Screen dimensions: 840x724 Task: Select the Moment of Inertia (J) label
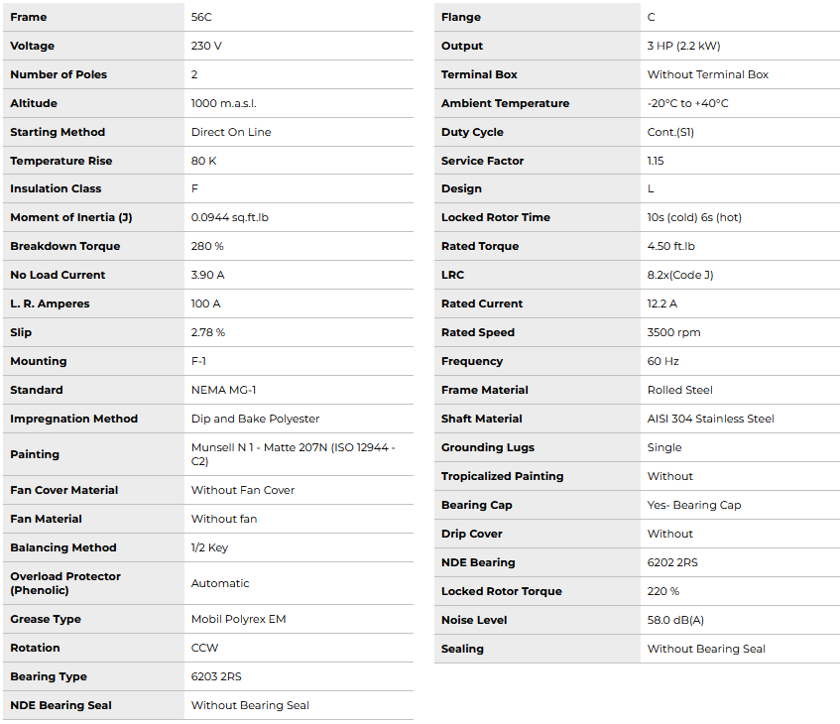click(x=70, y=217)
